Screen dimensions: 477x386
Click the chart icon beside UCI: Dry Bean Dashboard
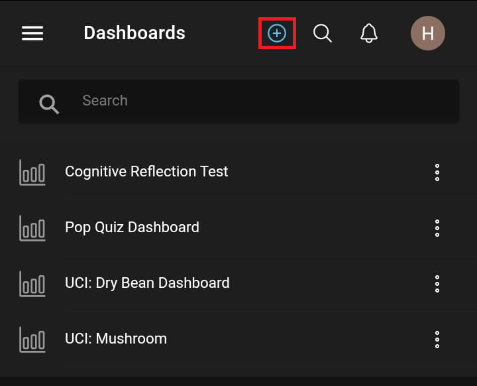(x=32, y=284)
